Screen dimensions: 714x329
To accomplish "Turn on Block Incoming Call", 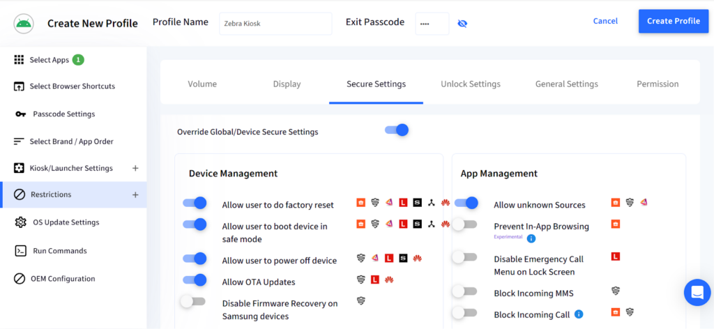I will pyautogui.click(x=464, y=312).
